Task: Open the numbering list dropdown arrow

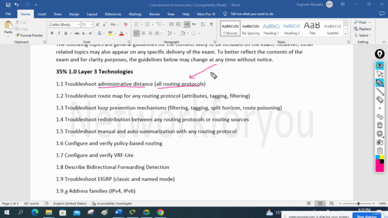Action: 153,24
